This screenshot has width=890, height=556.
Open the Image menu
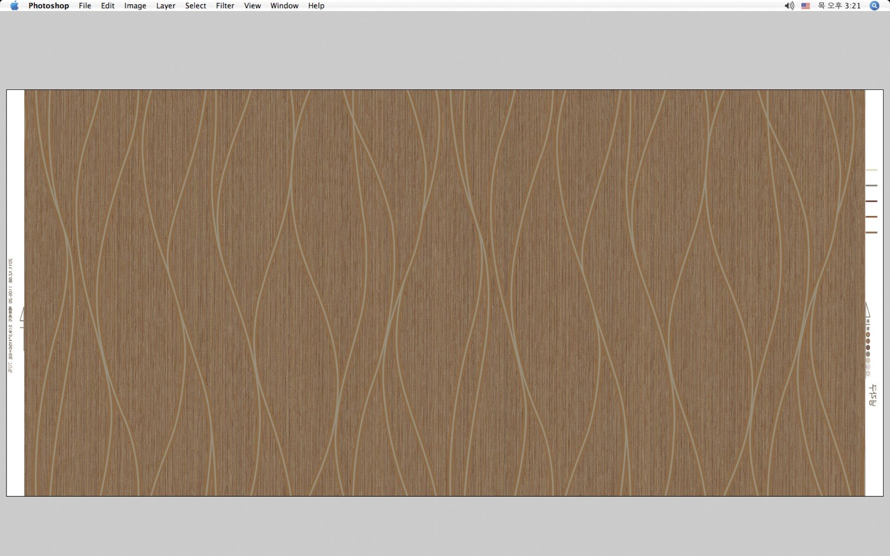point(135,6)
